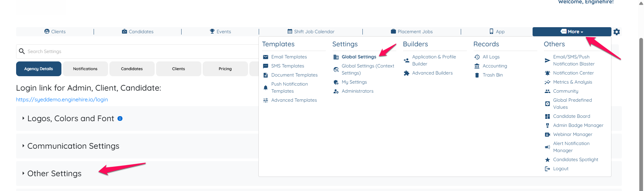
Task: Click the Trash Bin icon
Action: point(477,75)
